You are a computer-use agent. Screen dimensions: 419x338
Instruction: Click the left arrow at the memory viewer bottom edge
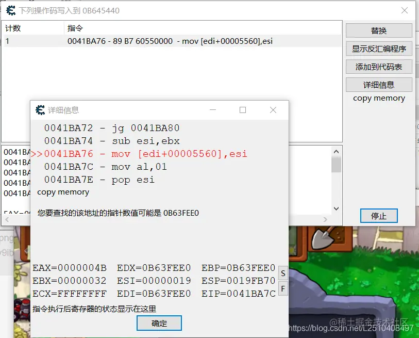[x=7, y=219]
